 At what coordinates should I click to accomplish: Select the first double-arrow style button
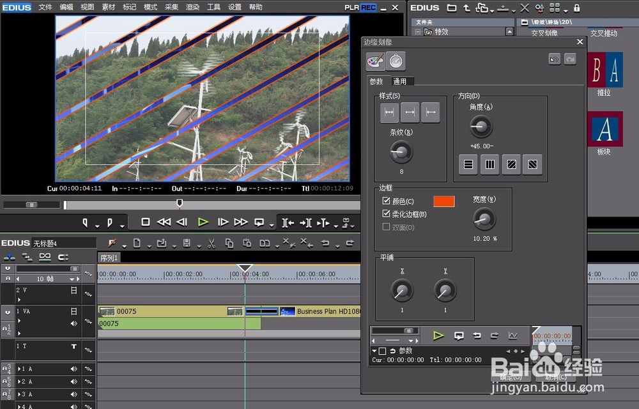click(x=389, y=112)
